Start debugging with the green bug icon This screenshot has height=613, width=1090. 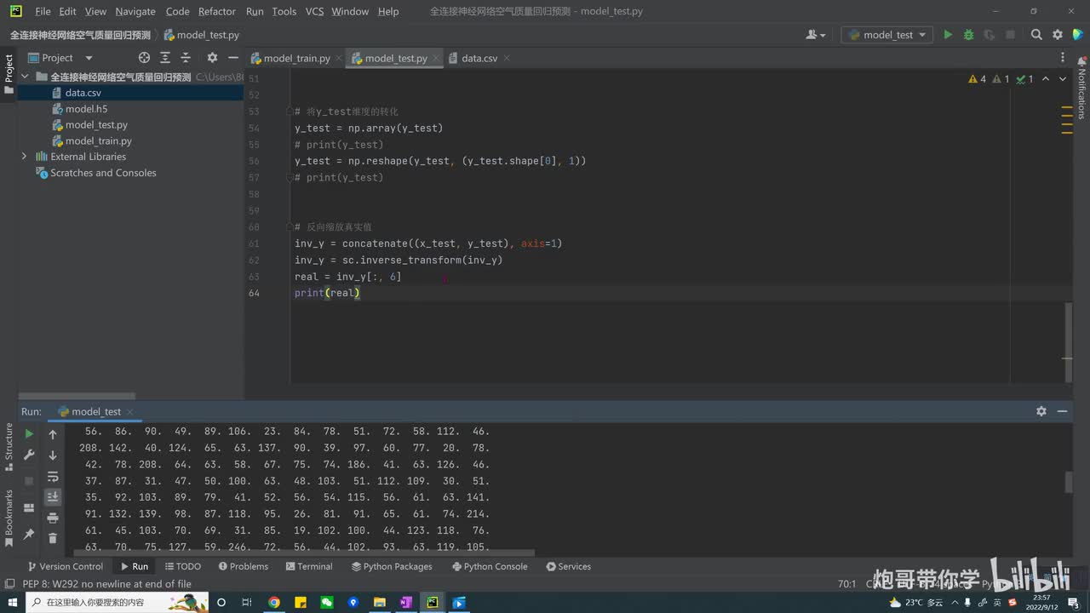(968, 35)
